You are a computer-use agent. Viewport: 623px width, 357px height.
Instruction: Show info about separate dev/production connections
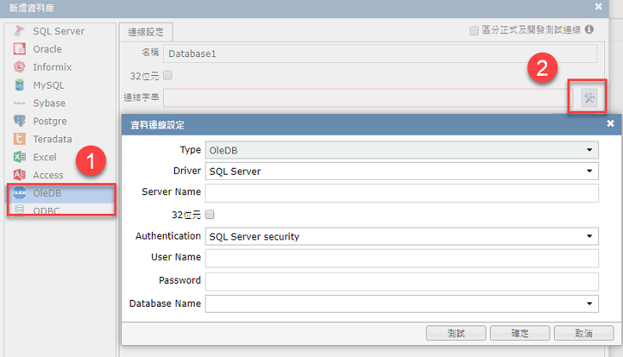(589, 29)
